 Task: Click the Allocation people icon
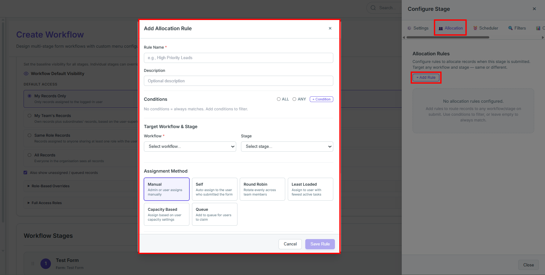pos(441,28)
